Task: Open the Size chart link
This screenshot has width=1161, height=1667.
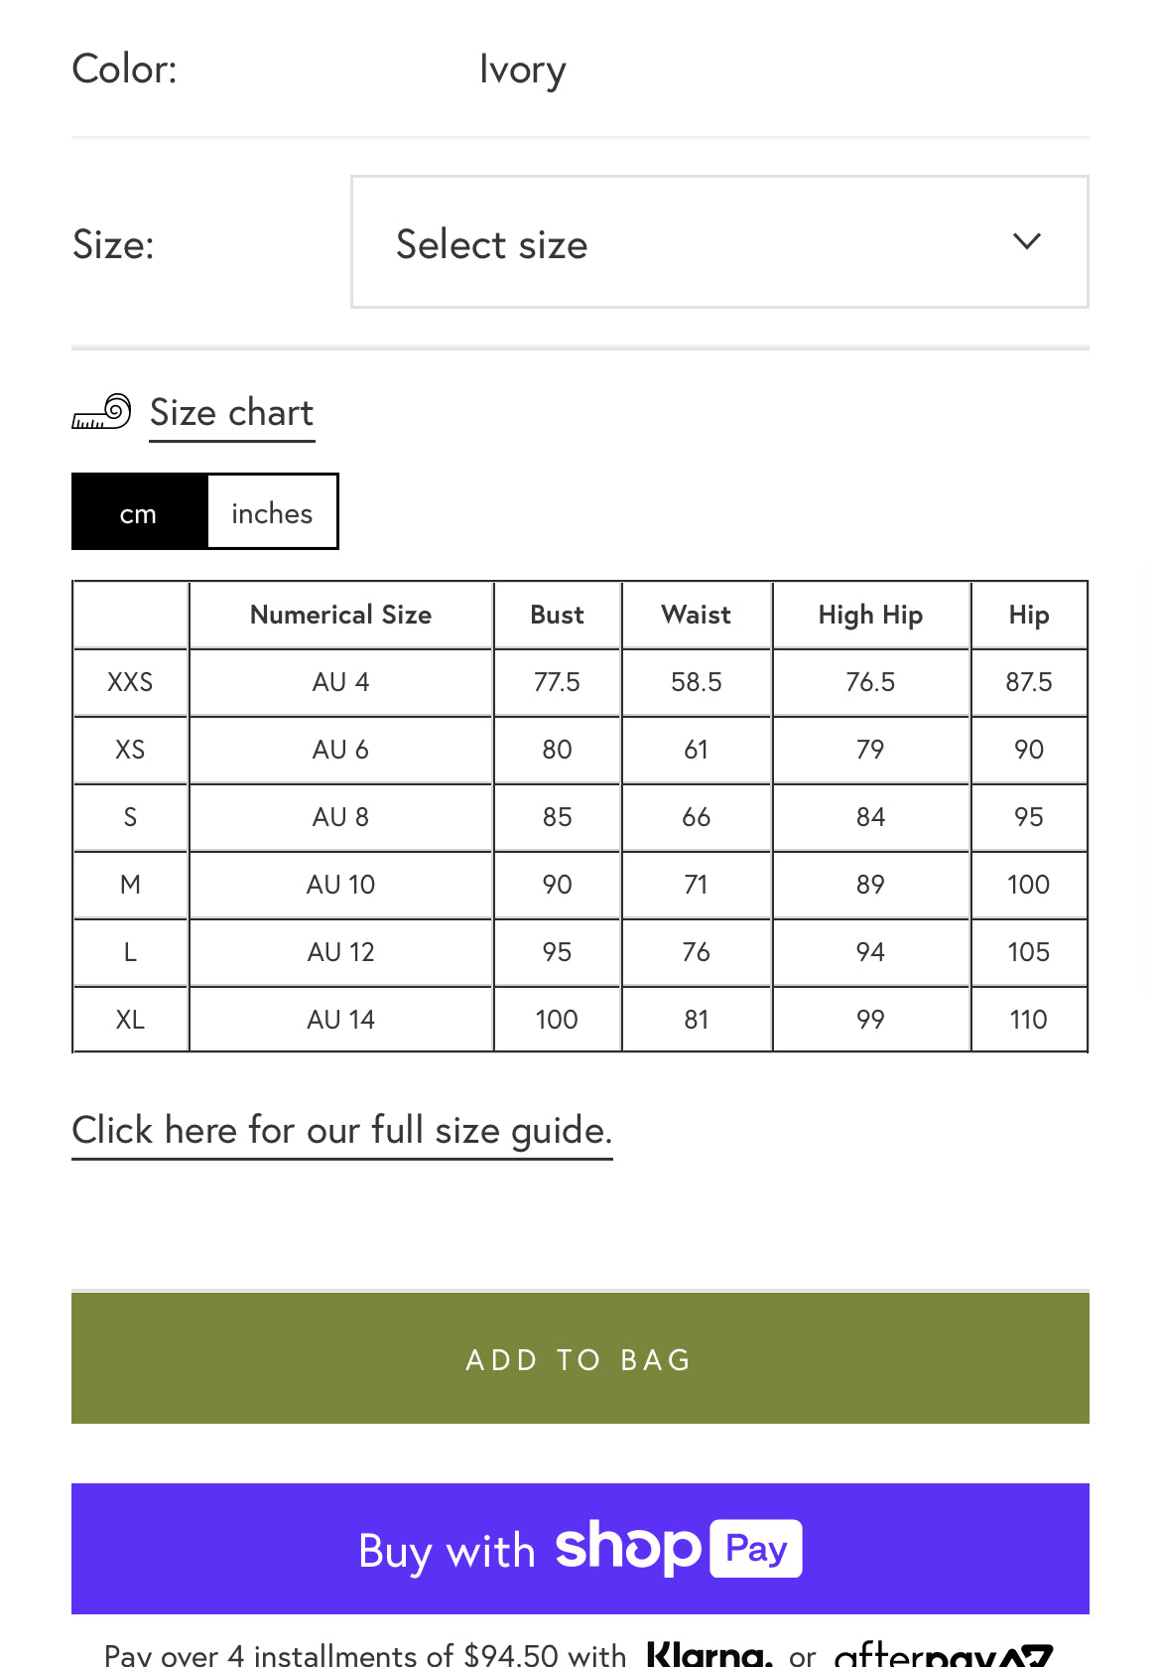Action: (231, 413)
